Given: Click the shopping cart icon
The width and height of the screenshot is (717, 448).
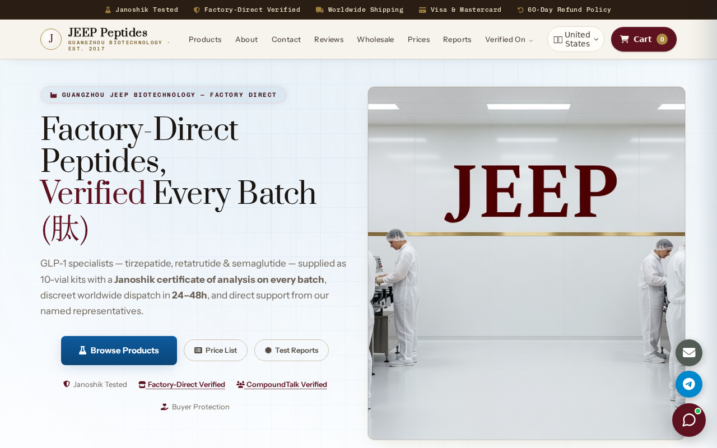Looking at the screenshot, I should 625,39.
